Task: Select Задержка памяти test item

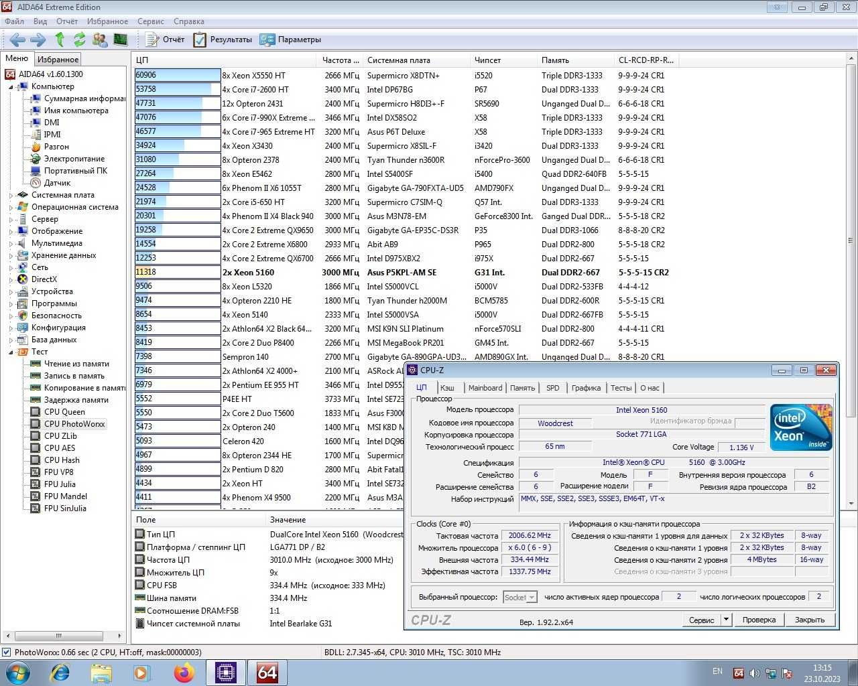Action: tap(76, 400)
